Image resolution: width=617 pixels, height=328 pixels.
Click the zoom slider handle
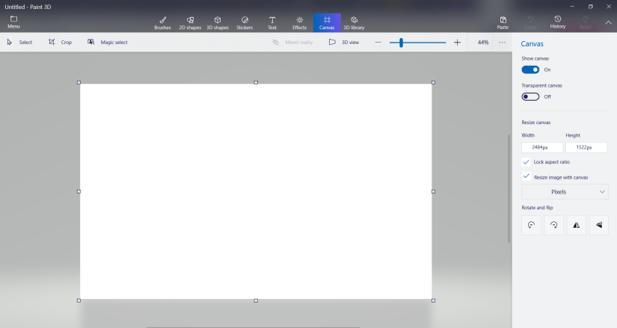coord(401,43)
